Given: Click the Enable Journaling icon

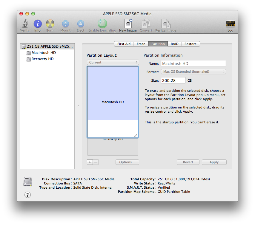Looking at the screenshot, I should click(x=102, y=24).
